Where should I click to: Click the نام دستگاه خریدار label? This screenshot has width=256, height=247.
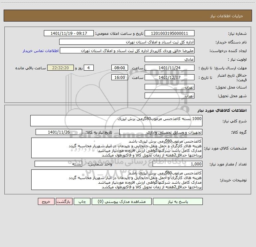[x=231, y=42]
